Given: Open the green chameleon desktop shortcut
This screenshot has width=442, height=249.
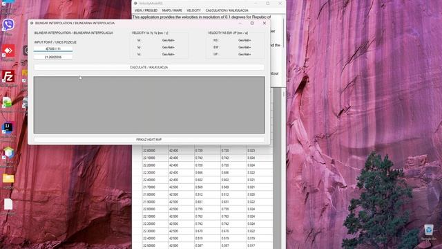Looking at the screenshot, I should [8, 102].
